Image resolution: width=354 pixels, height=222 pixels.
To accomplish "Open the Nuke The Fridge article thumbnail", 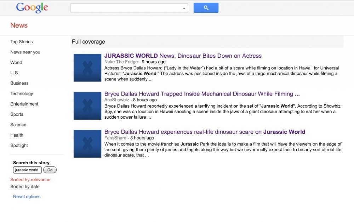I will pyautogui.click(x=87, y=68).
